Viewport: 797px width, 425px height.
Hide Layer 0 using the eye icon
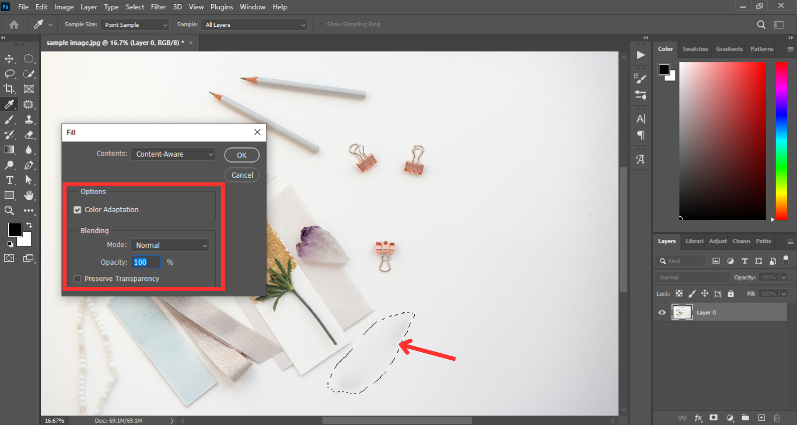(662, 312)
